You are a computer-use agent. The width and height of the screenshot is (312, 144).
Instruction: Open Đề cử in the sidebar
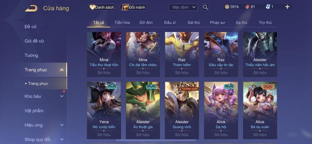pyautogui.click(x=31, y=26)
